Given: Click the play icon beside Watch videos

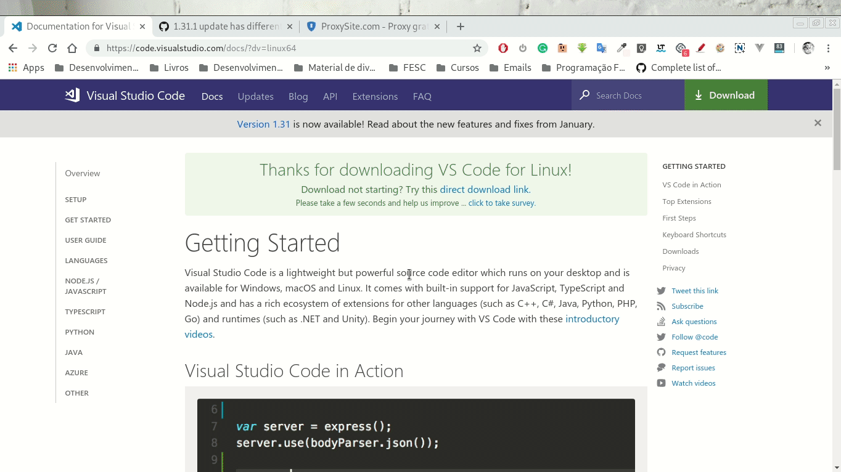Looking at the screenshot, I should pyautogui.click(x=661, y=383).
